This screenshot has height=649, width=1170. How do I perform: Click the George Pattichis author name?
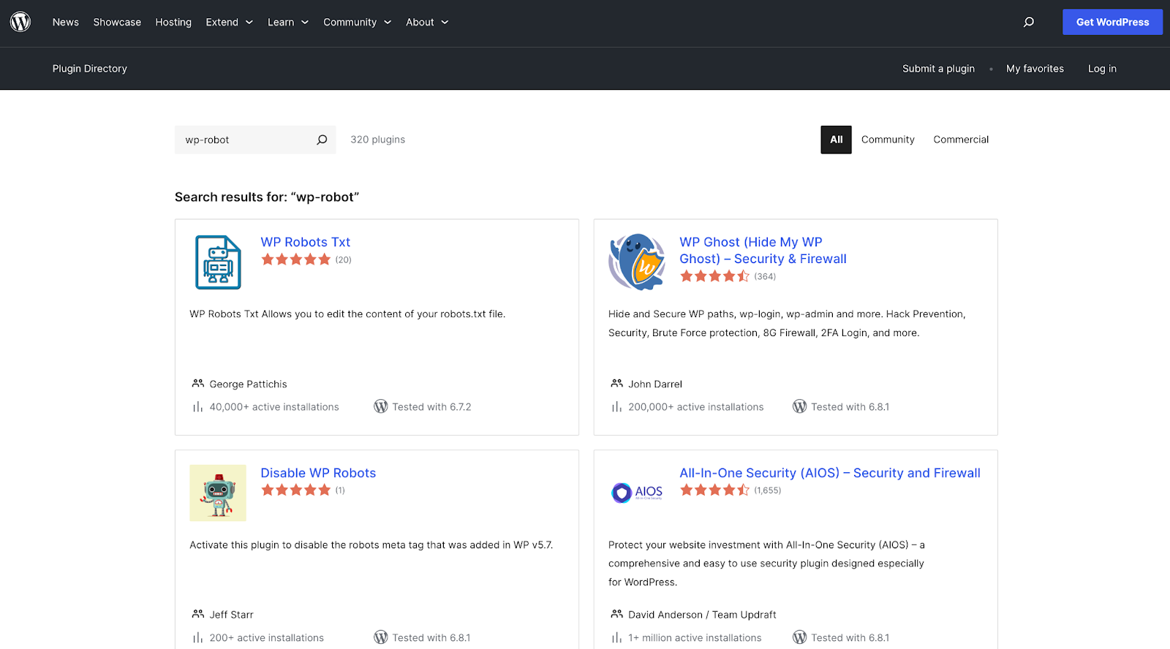(x=248, y=384)
